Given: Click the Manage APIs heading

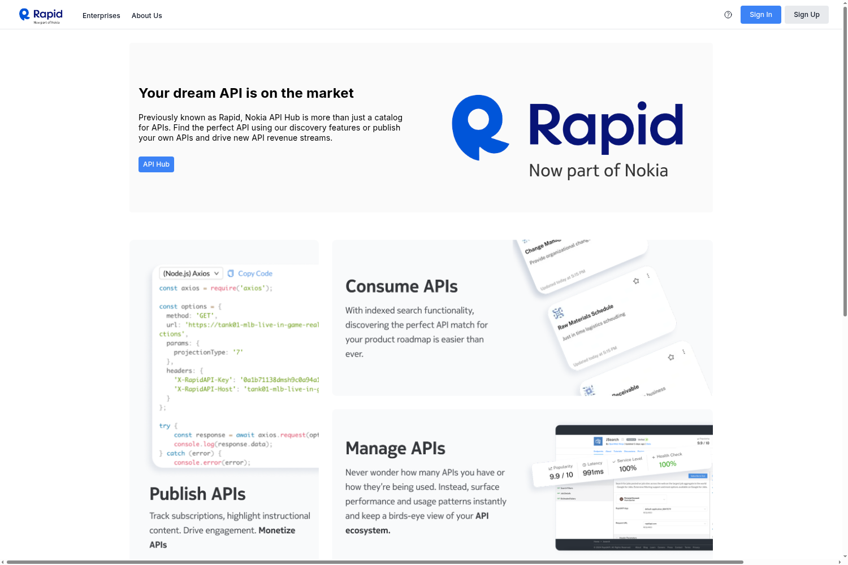Looking at the screenshot, I should tap(395, 449).
